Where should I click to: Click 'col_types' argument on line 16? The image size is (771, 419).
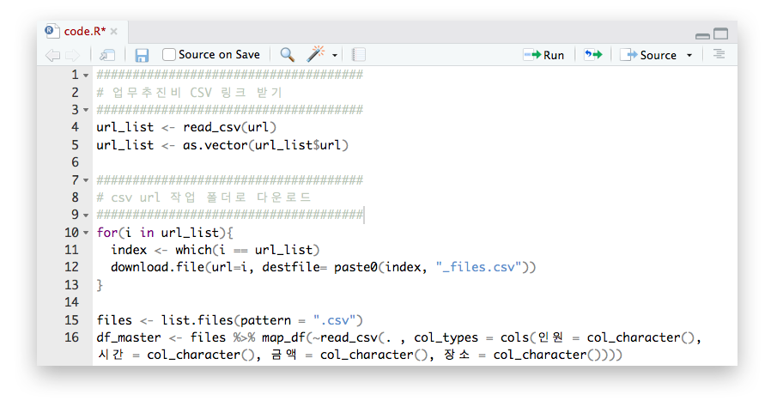tap(446, 337)
